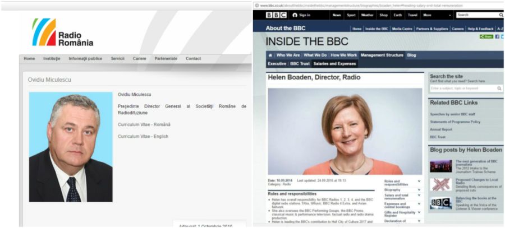Image resolution: width=505 pixels, height=228 pixels.
Task: Open the Curriculum Vitae - English link
Action: [143, 136]
